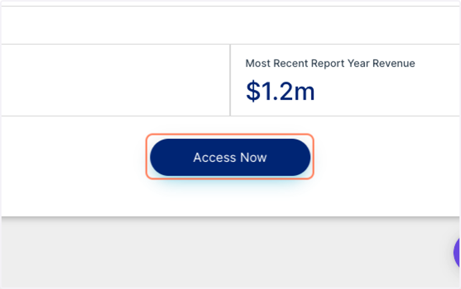
Task: Click the white space left of Access Now
Action: coord(73,157)
